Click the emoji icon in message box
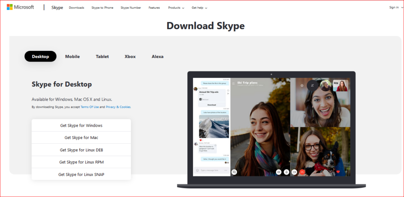 [x=197, y=170]
